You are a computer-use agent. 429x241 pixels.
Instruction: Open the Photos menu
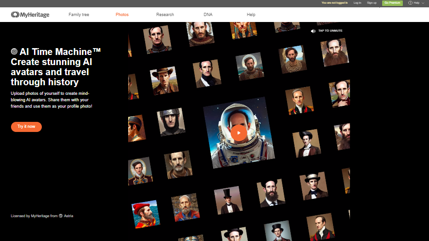pos(122,15)
